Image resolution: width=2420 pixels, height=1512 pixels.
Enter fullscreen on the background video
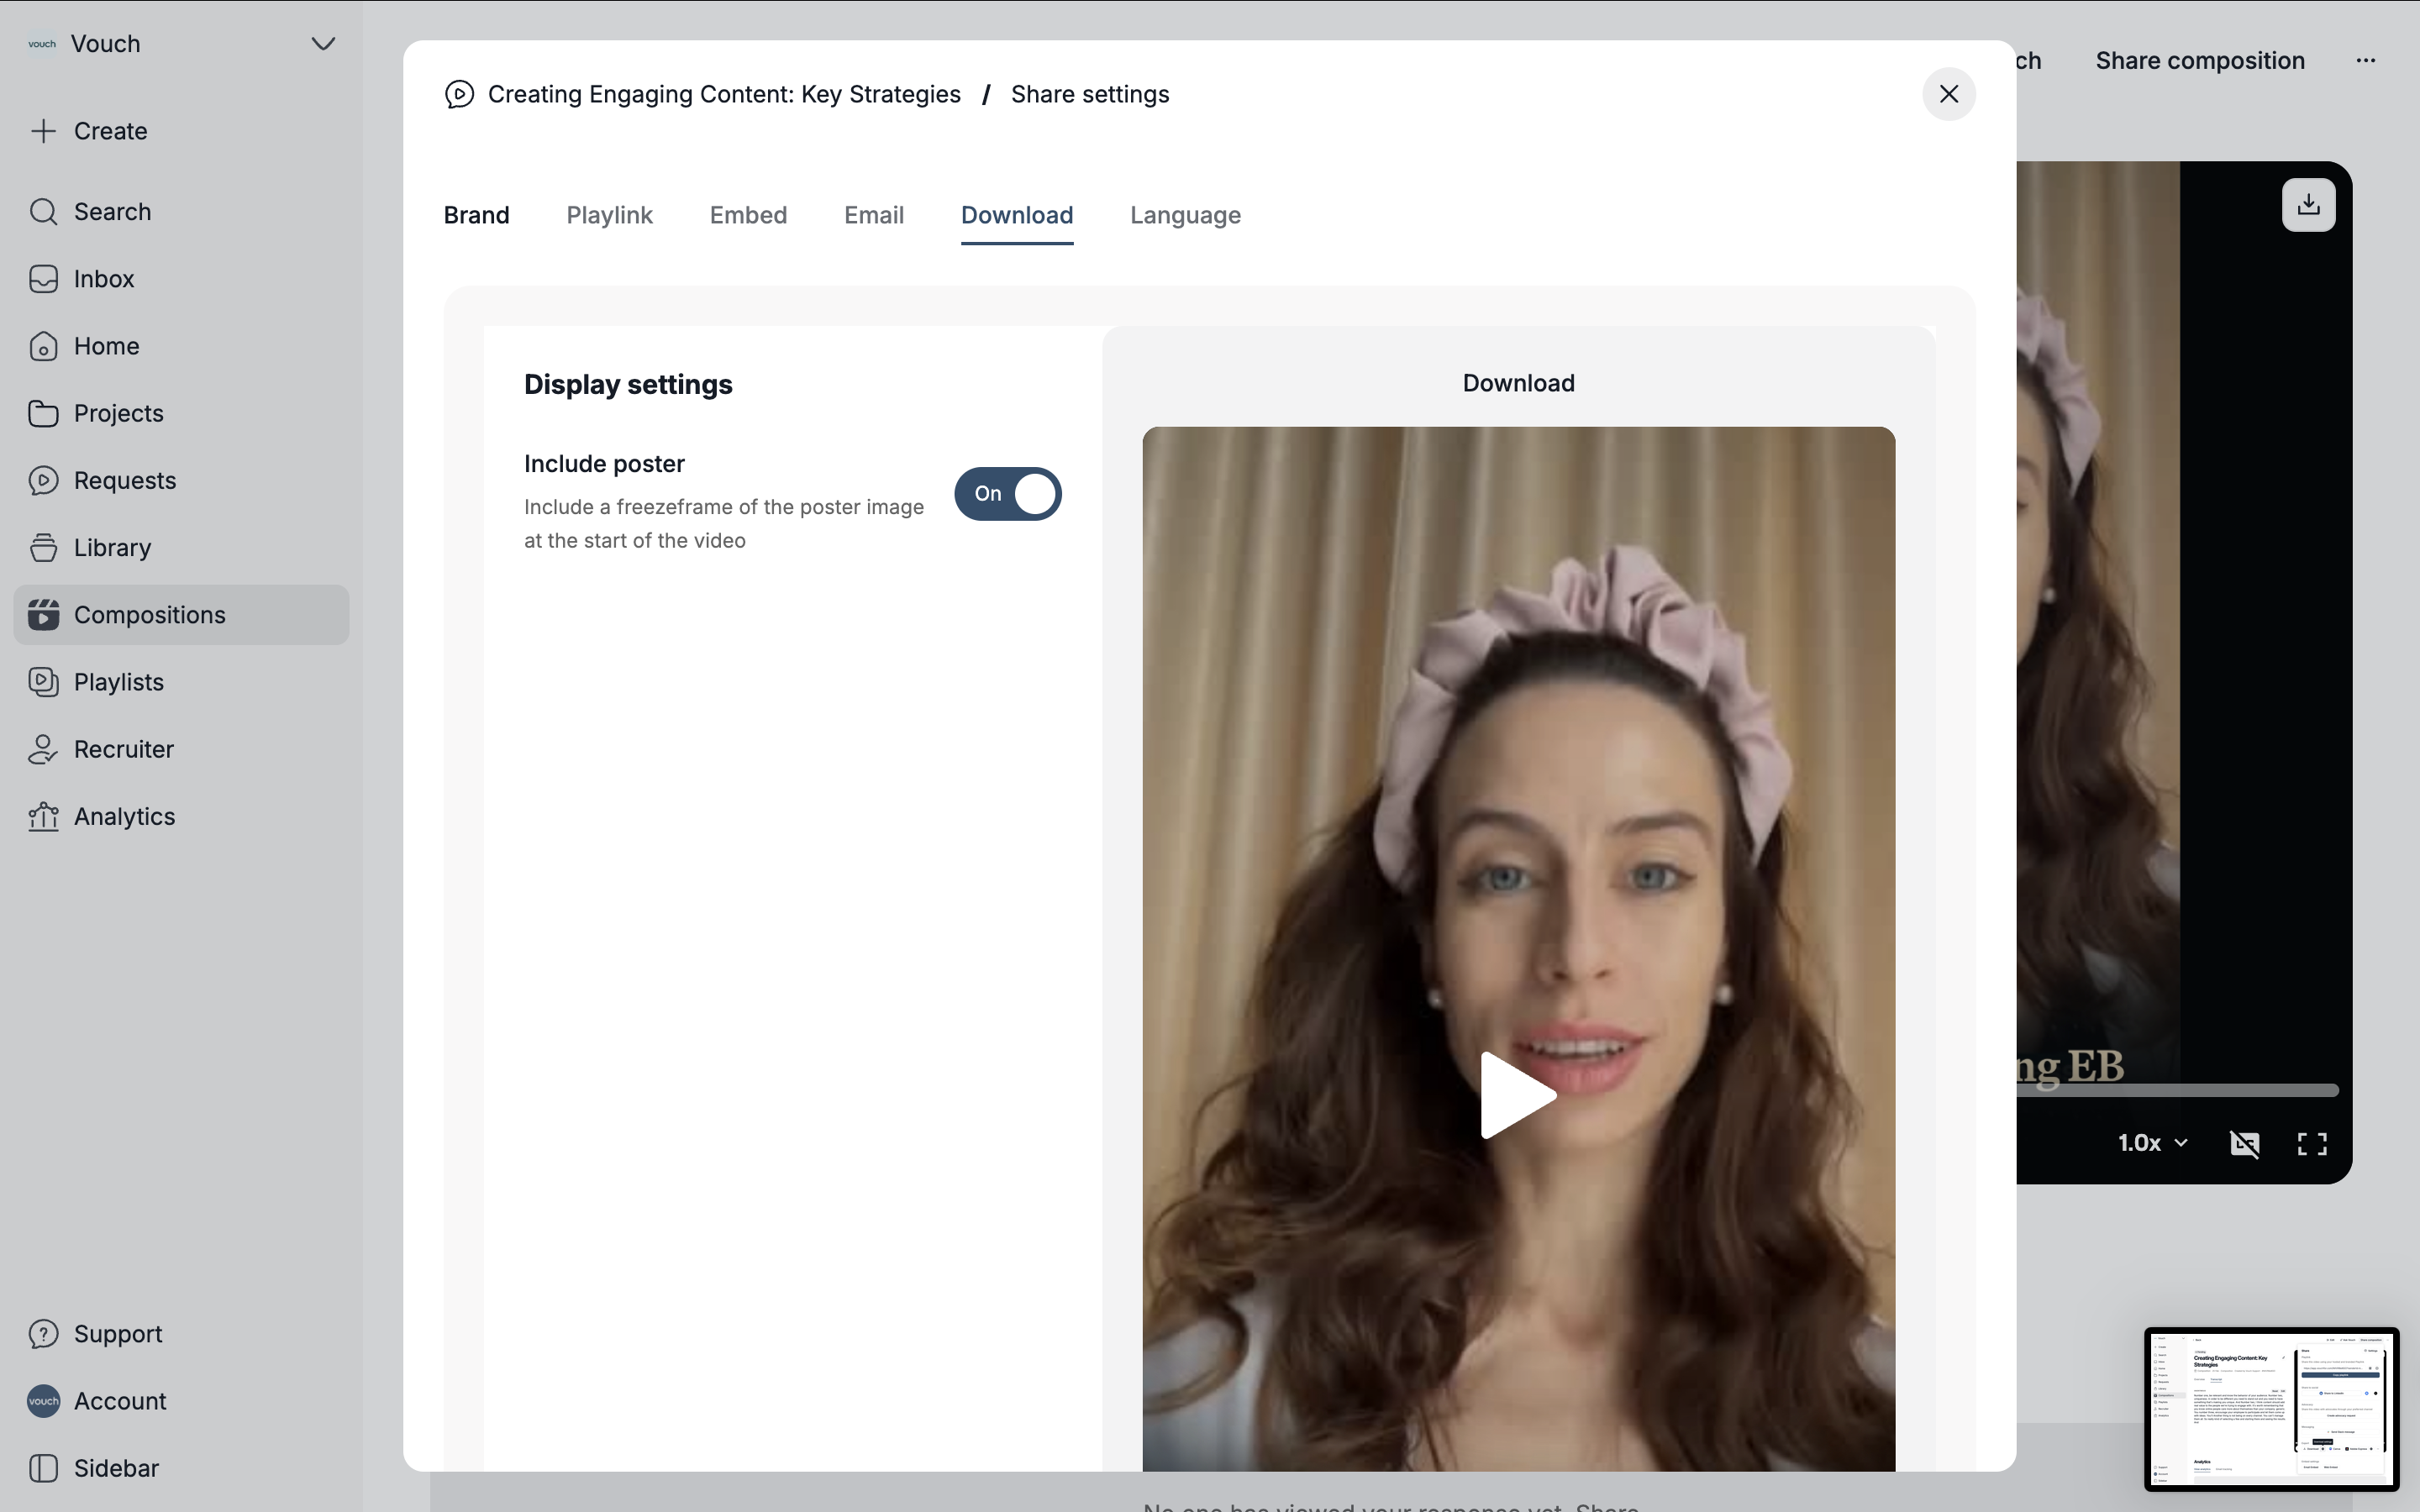(x=2311, y=1143)
